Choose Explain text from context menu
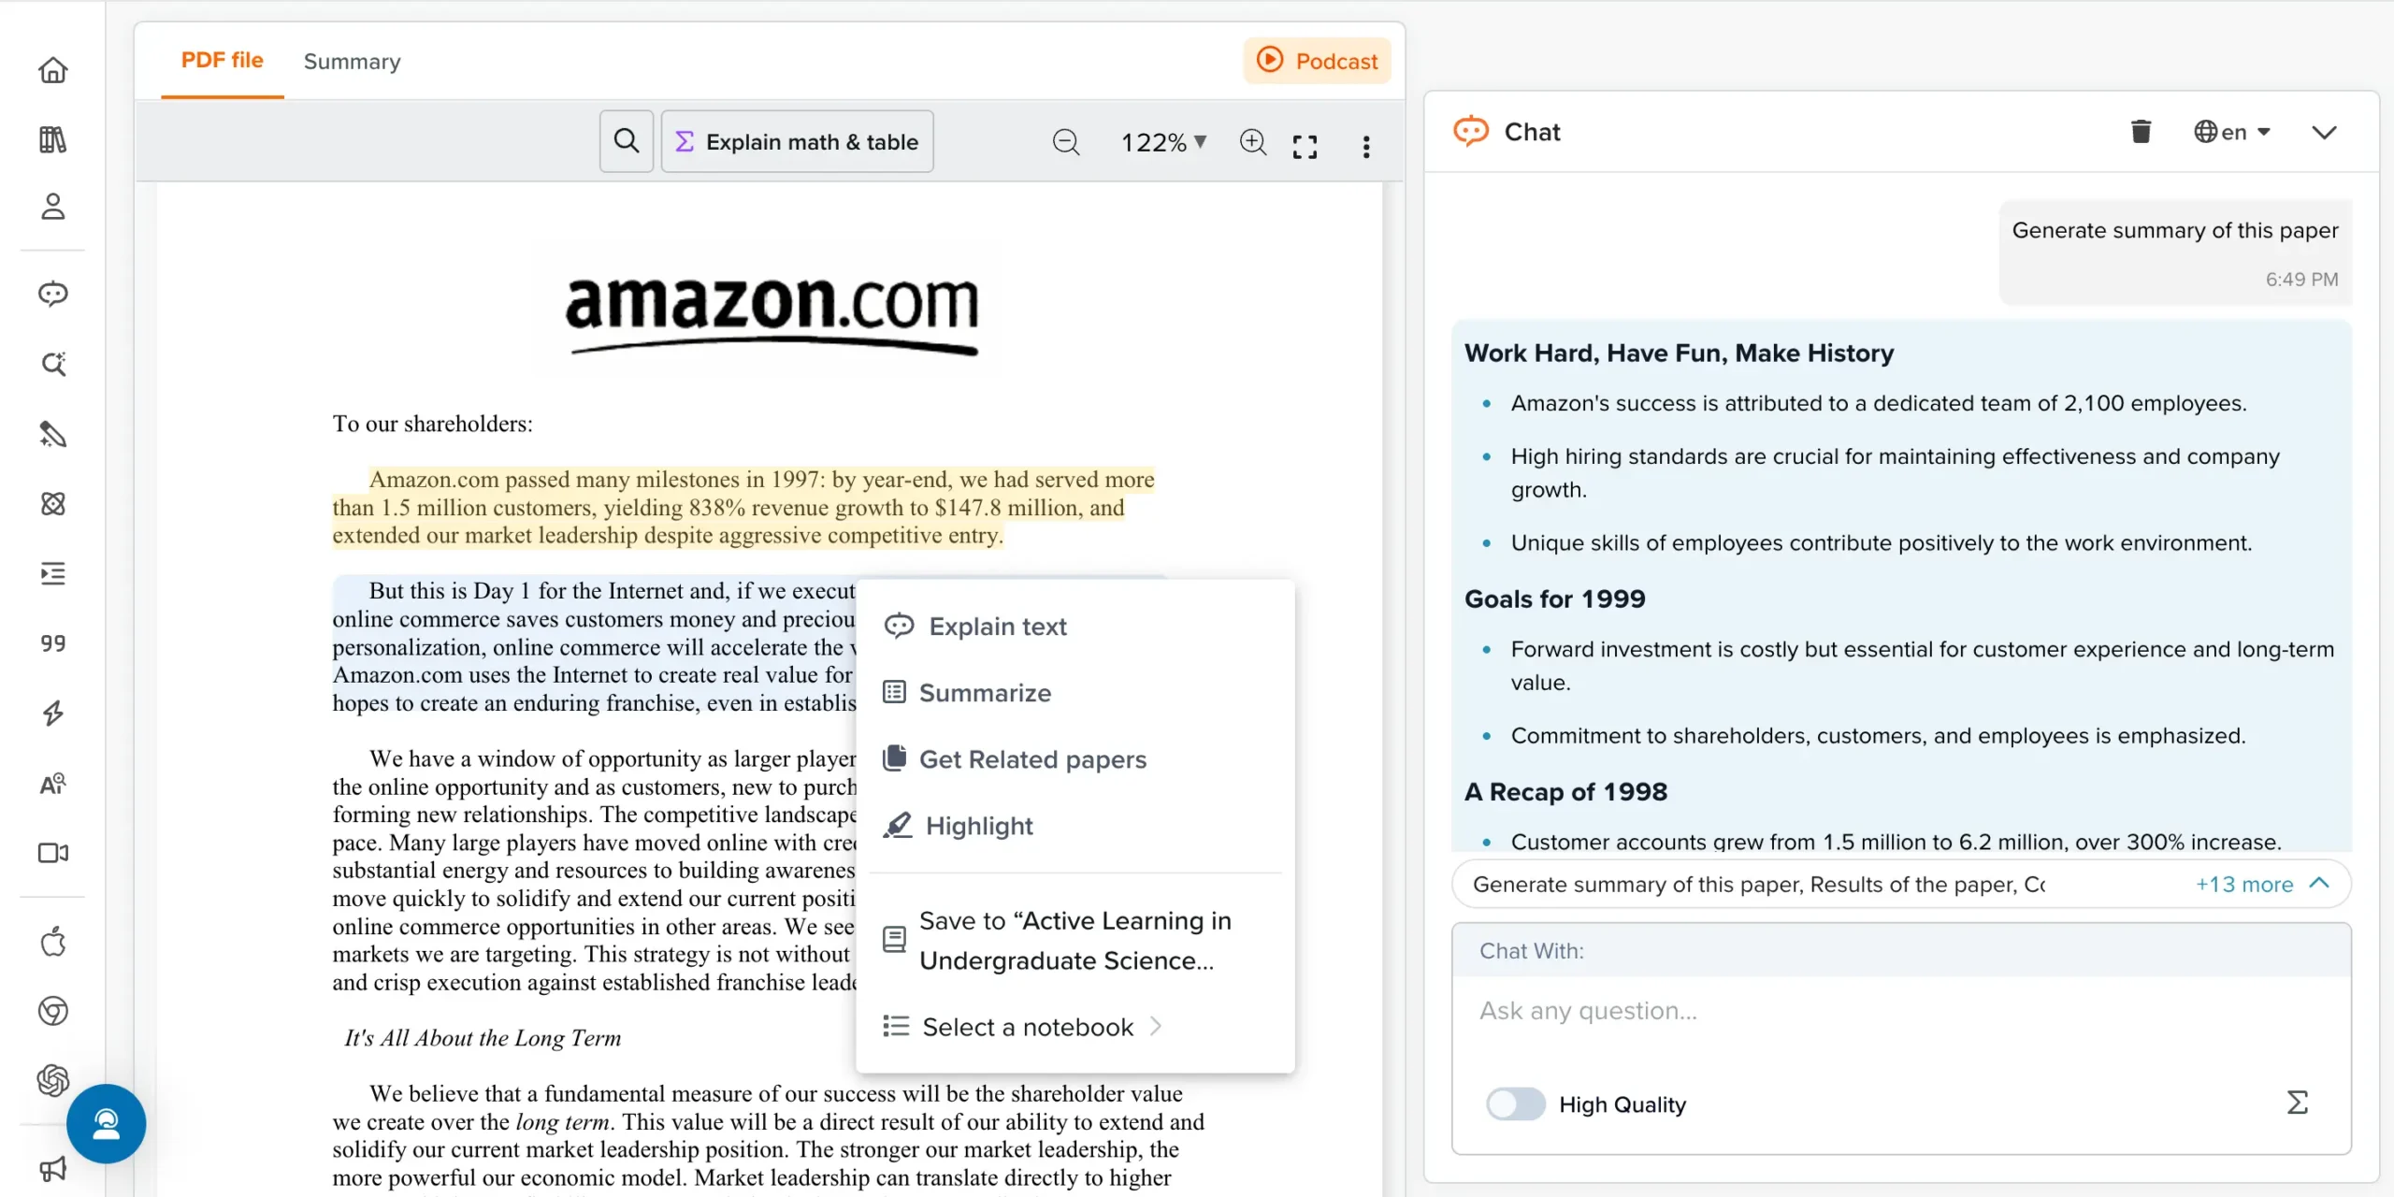Screen dimensions: 2394x1197 tap(1075, 627)
